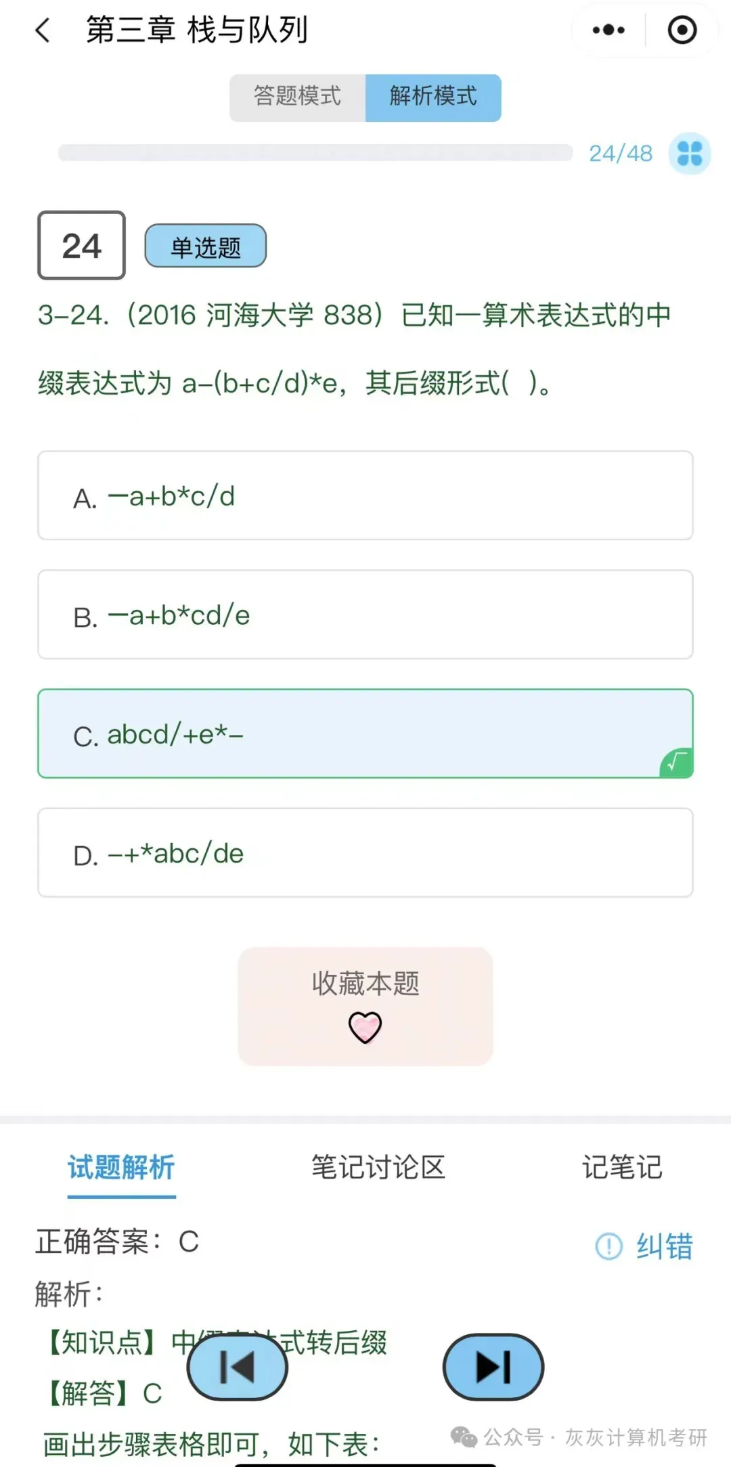Open the question grid navigator icon

(x=689, y=153)
